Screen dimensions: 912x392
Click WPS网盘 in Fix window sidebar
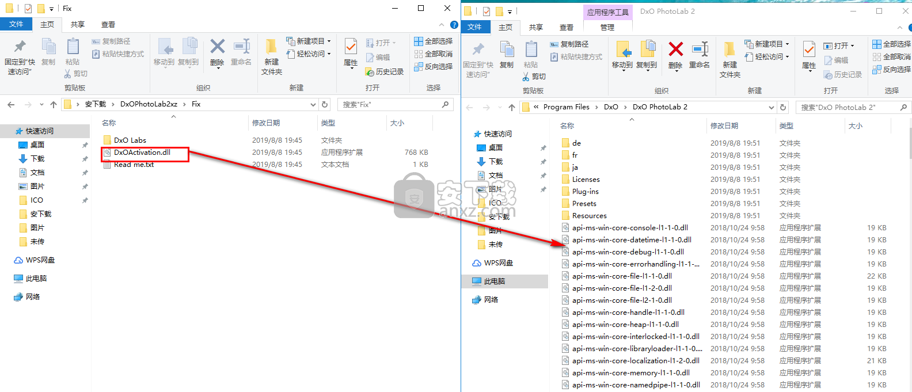pyautogui.click(x=40, y=260)
